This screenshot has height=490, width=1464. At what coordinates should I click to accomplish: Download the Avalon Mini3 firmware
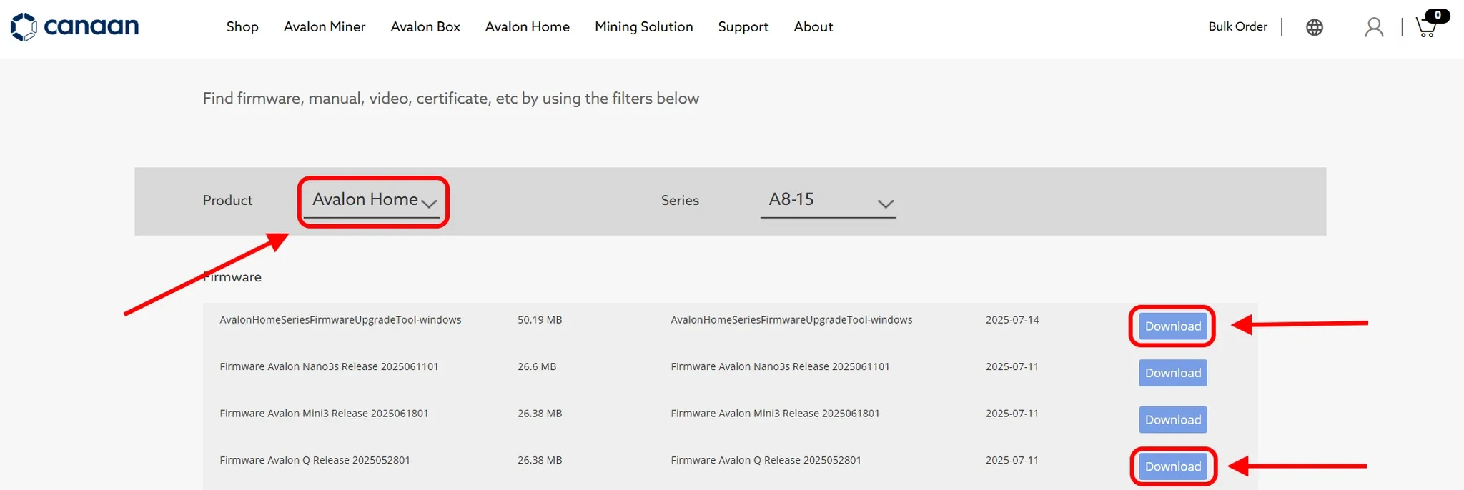pos(1172,420)
